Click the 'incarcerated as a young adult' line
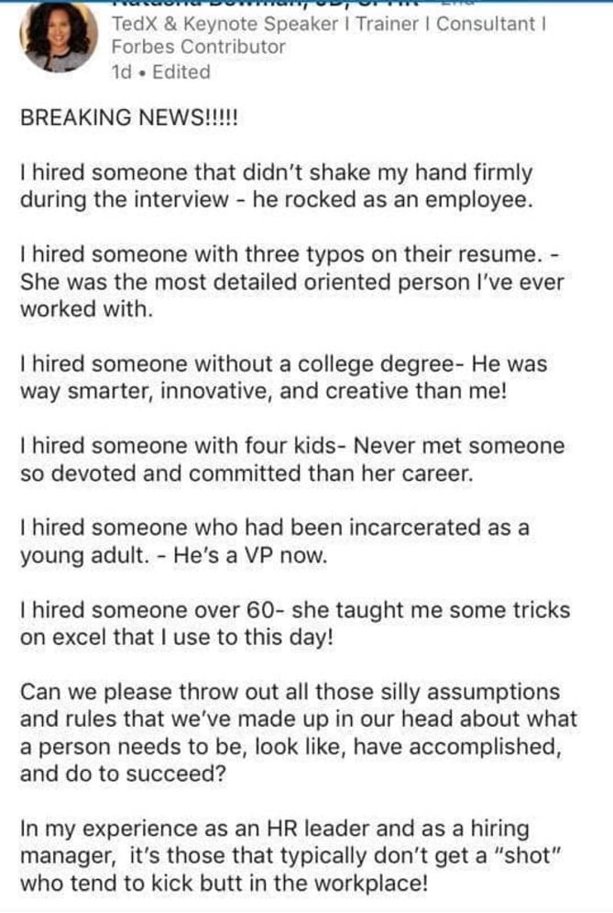 (x=275, y=541)
